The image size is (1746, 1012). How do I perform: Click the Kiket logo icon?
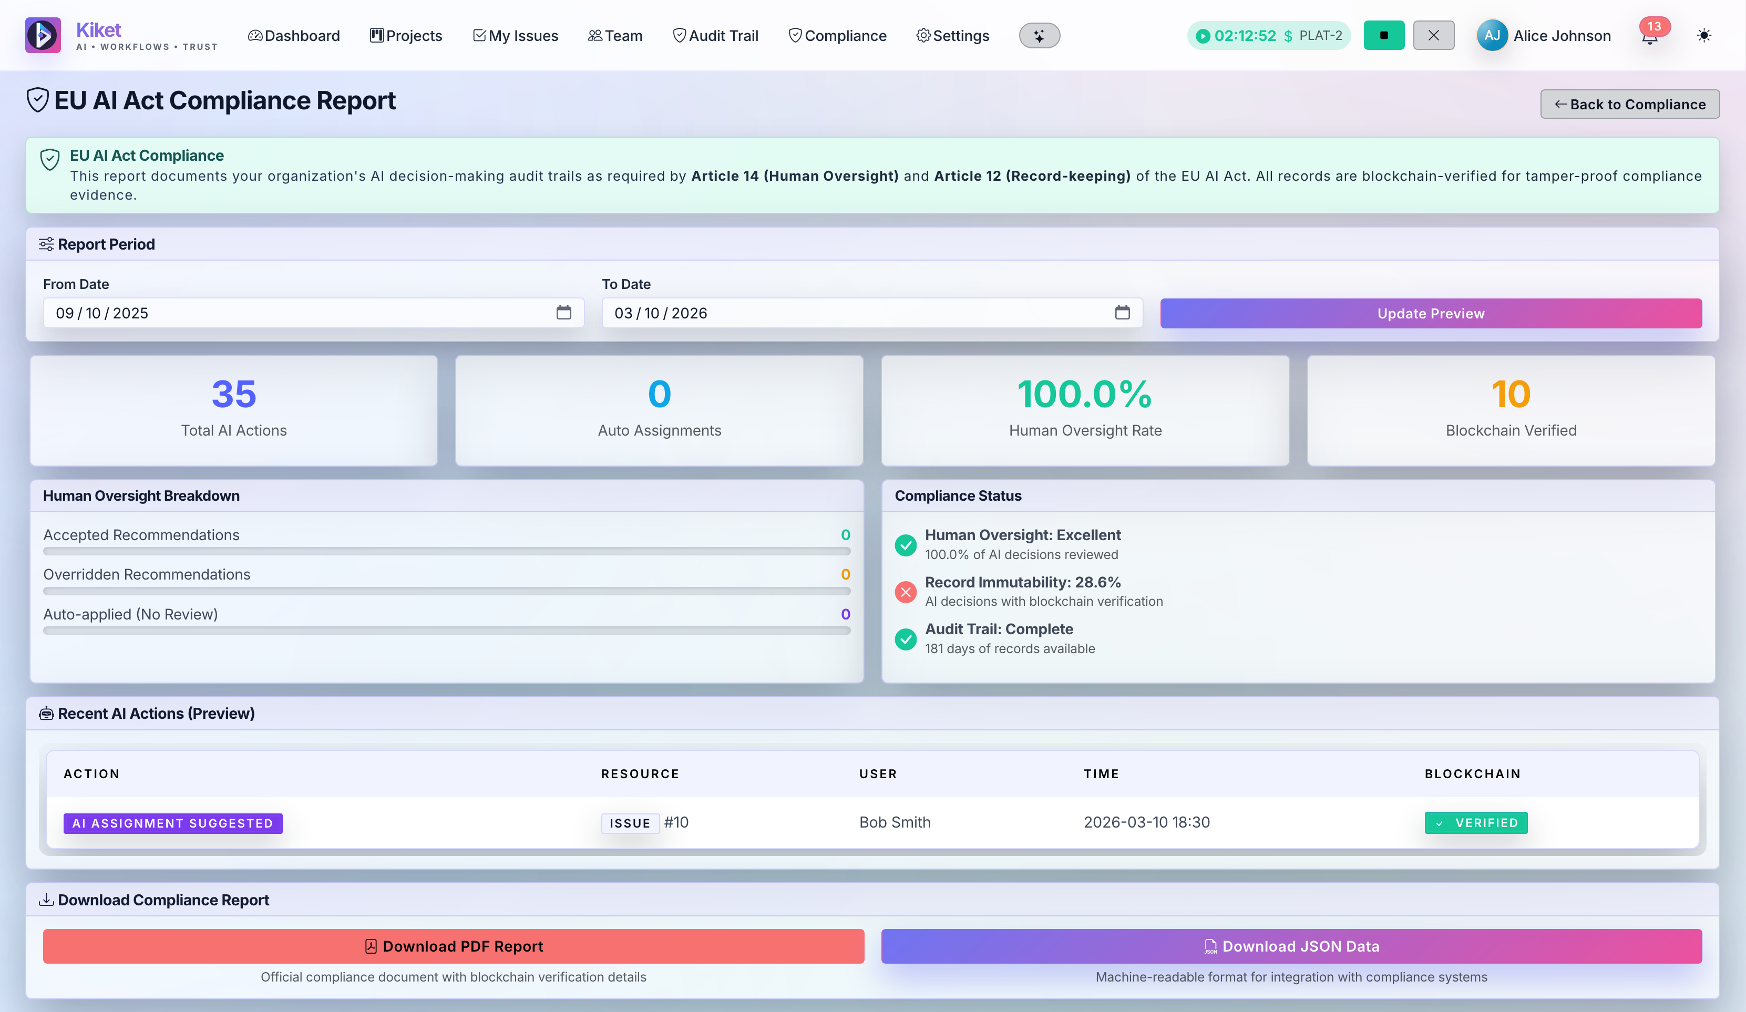(43, 35)
